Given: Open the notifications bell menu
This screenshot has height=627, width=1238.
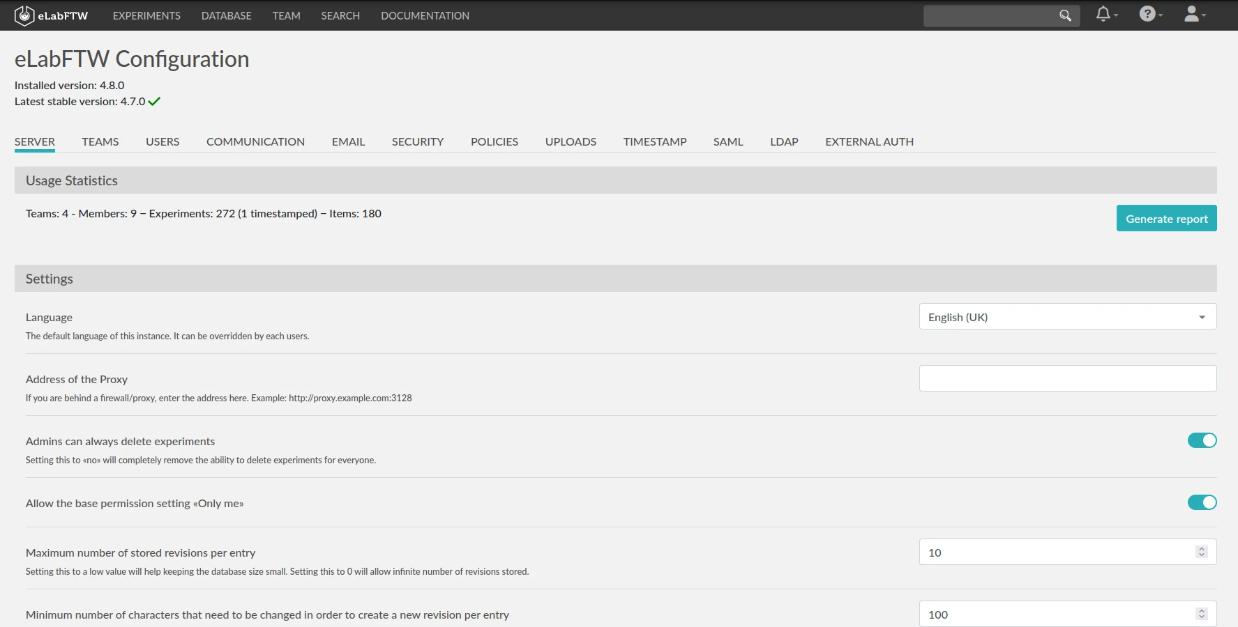Looking at the screenshot, I should (1106, 15).
